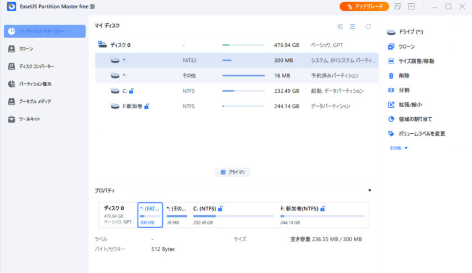This screenshot has width=472, height=273.
Task: Choose 分割 action
Action: (403, 90)
